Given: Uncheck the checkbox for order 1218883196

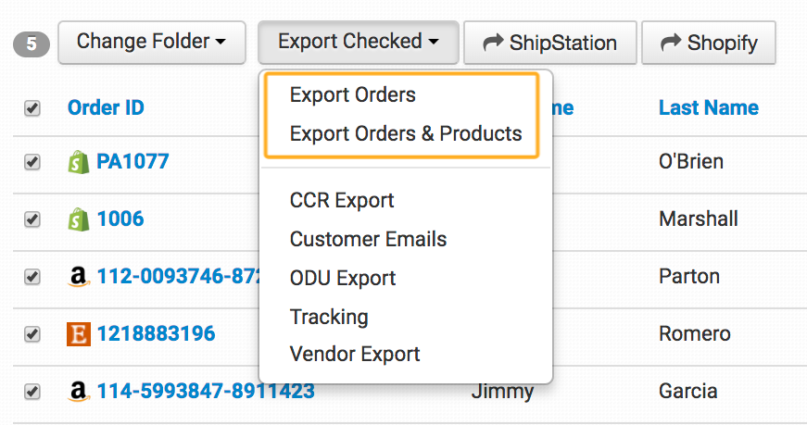Looking at the screenshot, I should coord(32,334).
